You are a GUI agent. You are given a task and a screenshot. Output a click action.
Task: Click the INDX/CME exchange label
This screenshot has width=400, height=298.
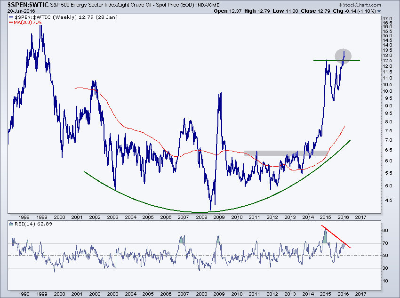pyautogui.click(x=208, y=5)
